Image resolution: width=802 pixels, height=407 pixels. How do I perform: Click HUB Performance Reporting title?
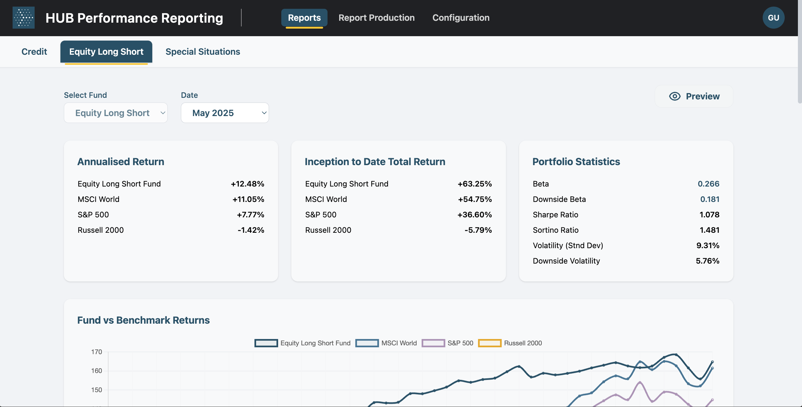pos(134,18)
